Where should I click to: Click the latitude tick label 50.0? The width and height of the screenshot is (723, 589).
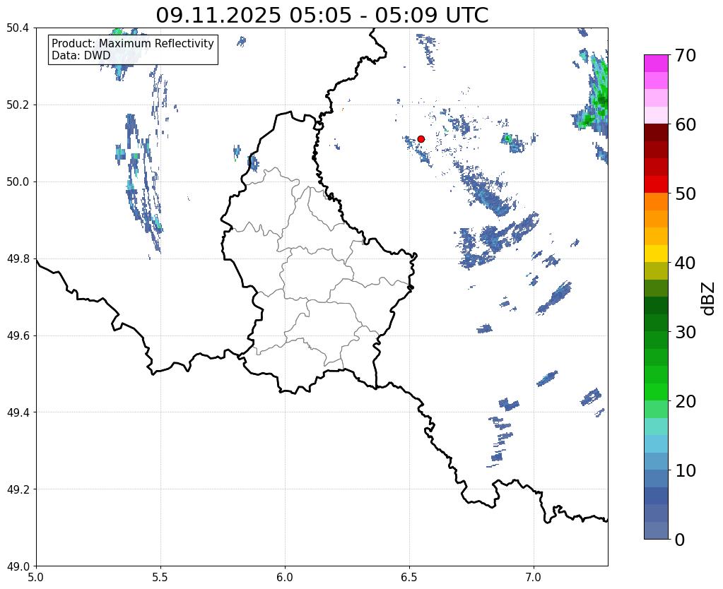pos(18,182)
